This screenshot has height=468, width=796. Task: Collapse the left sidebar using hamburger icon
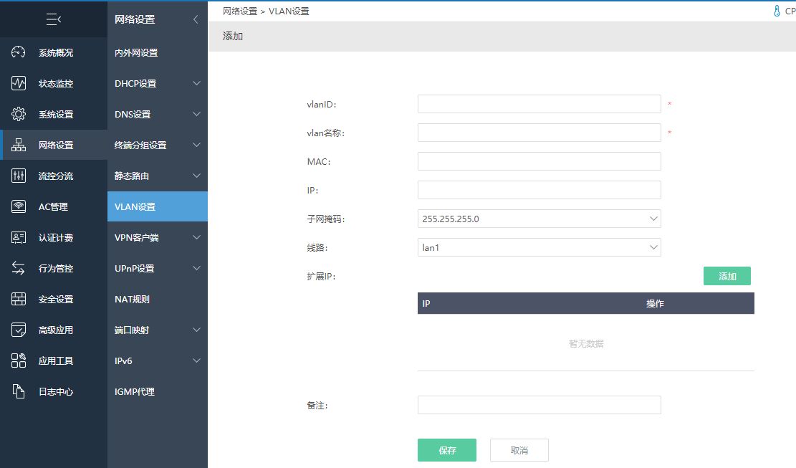coord(54,19)
